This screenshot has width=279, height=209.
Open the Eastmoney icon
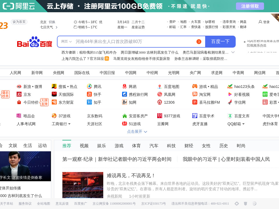coord(54,102)
